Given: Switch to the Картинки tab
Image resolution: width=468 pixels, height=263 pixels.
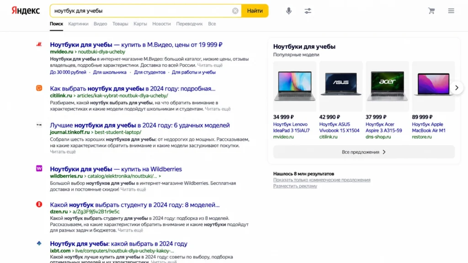Looking at the screenshot, I should click(x=78, y=24).
